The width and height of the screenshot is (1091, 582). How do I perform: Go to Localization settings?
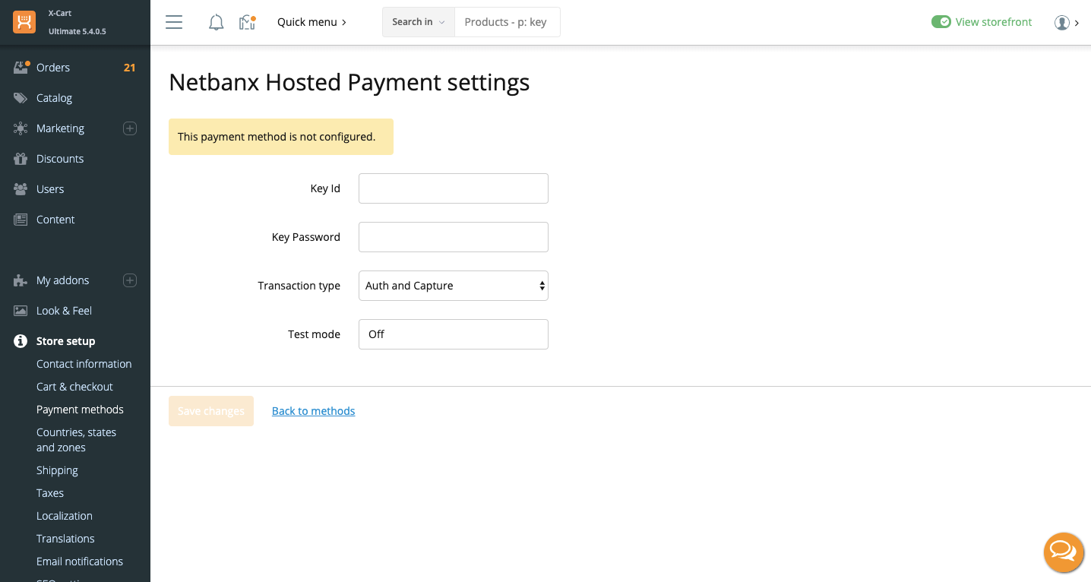coord(65,516)
